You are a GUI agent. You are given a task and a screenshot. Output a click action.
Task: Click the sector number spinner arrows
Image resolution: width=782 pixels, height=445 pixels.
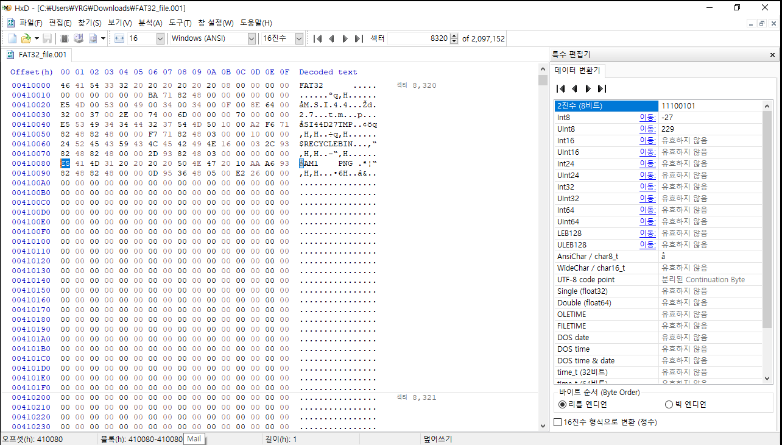click(x=454, y=38)
